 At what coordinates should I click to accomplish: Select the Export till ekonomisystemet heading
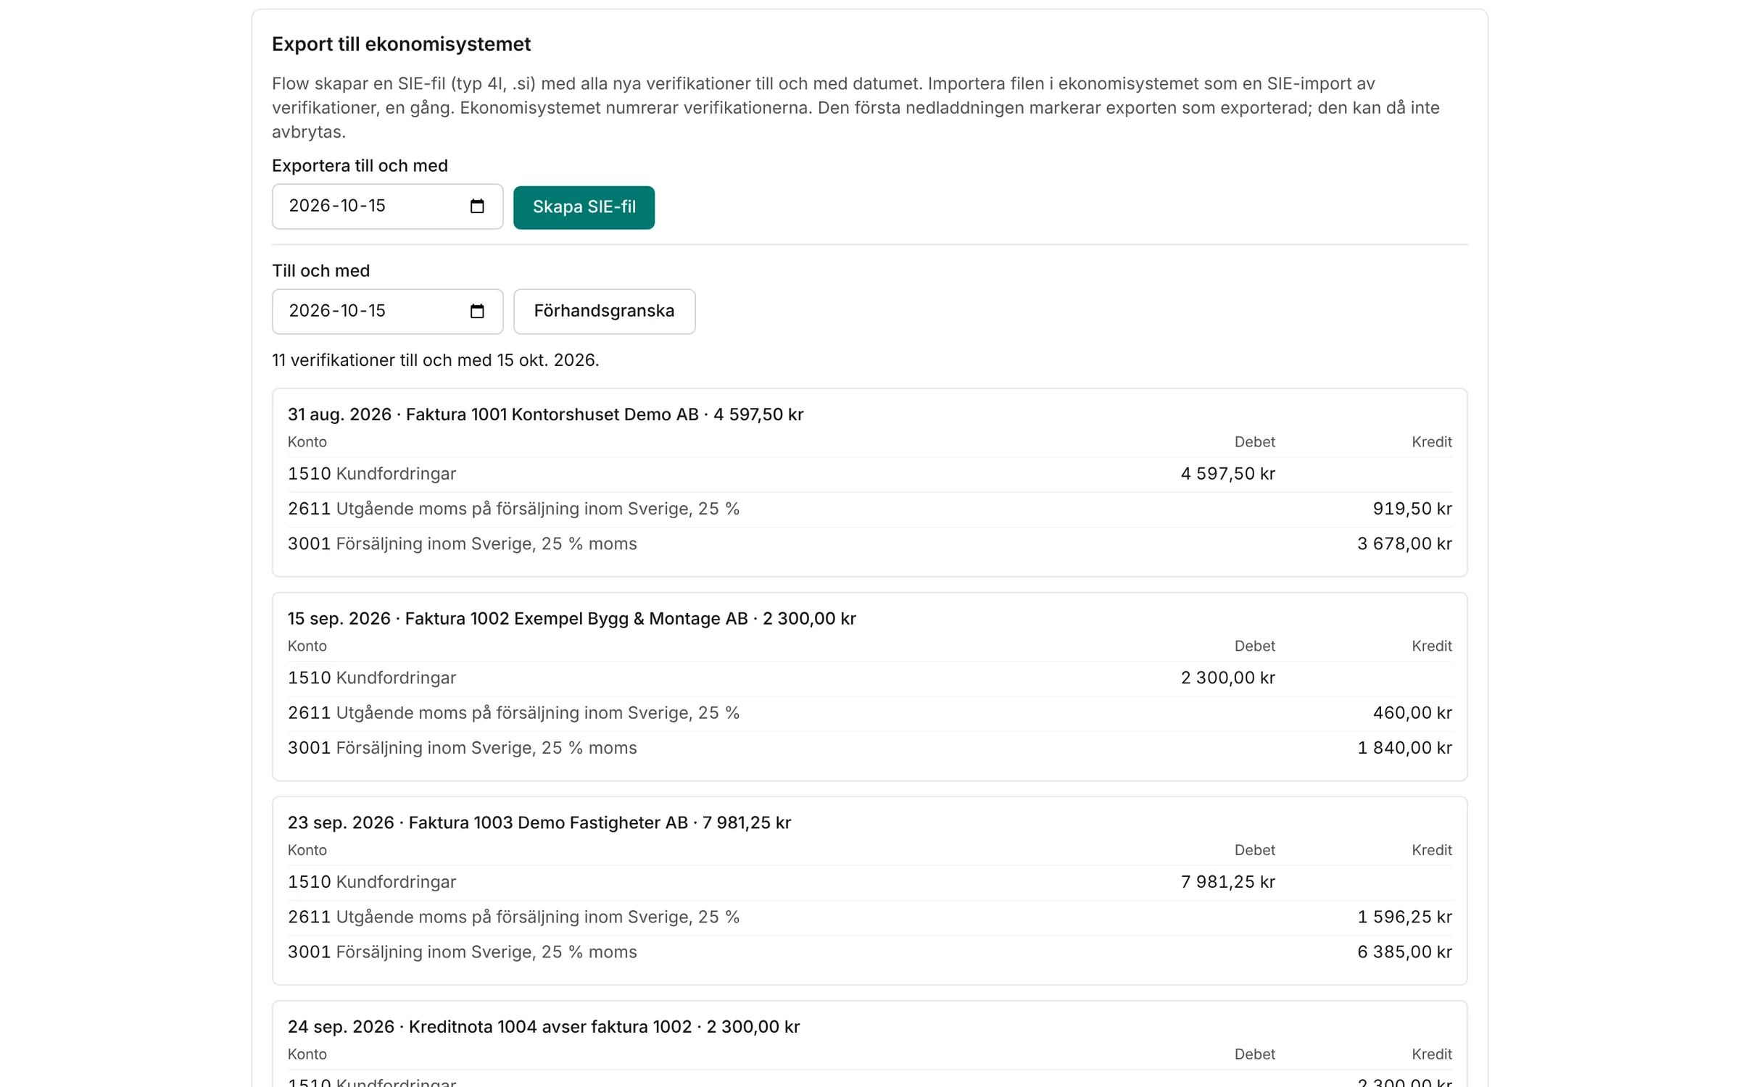coord(401,44)
